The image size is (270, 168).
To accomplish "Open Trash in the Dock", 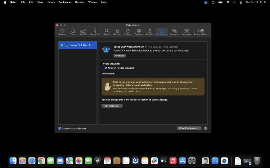I will coord(257,161).
